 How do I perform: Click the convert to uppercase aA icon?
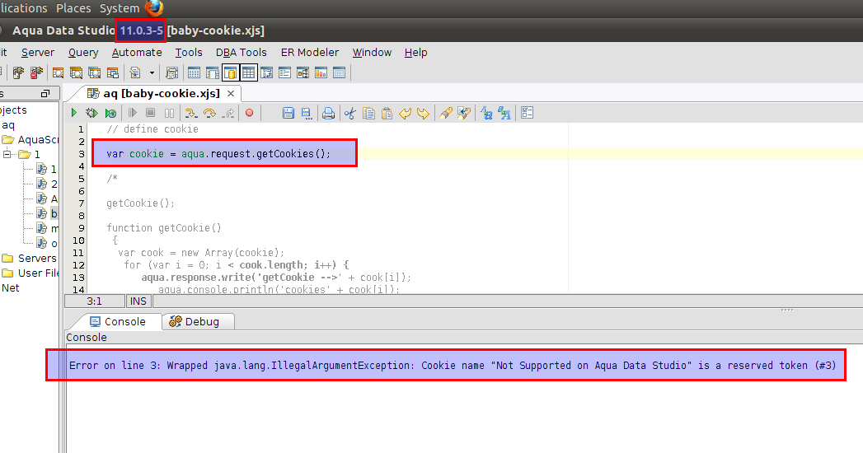[504, 113]
